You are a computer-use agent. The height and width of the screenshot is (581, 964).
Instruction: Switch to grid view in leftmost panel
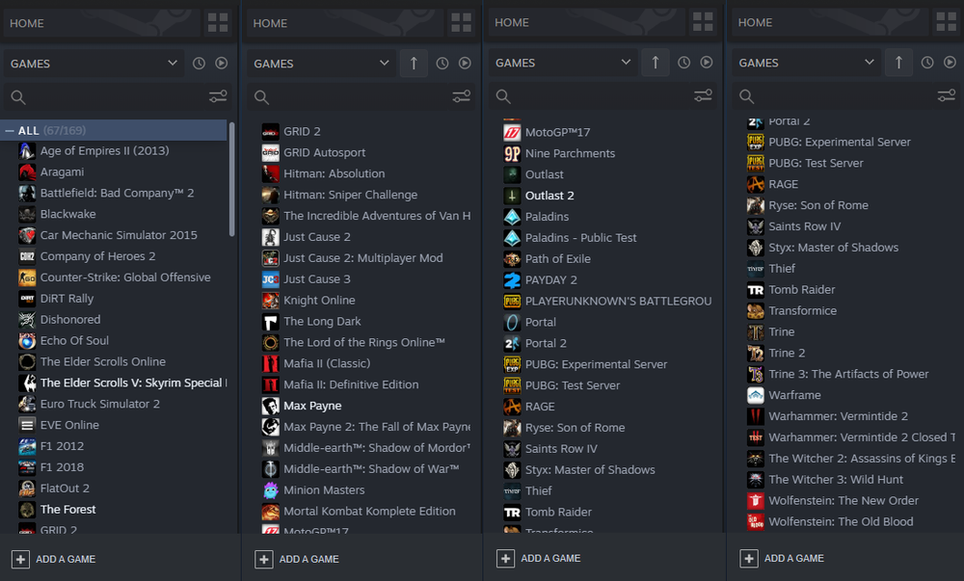(x=218, y=23)
